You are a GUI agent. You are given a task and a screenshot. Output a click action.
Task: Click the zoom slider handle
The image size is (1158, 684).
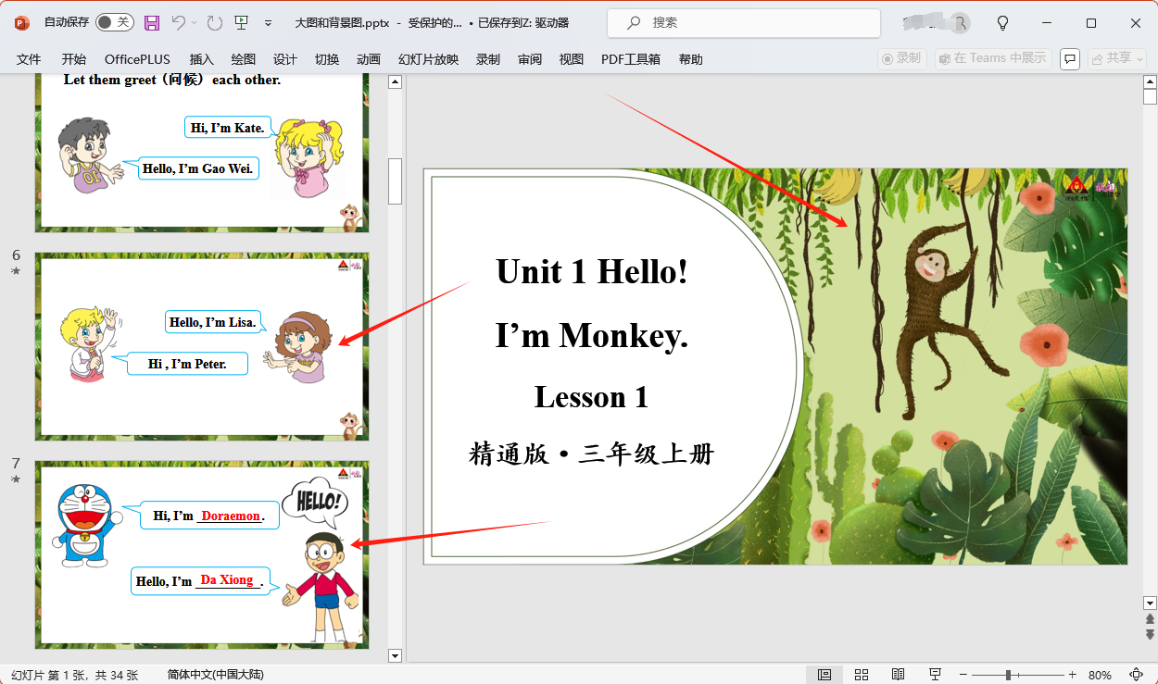pyautogui.click(x=1008, y=675)
